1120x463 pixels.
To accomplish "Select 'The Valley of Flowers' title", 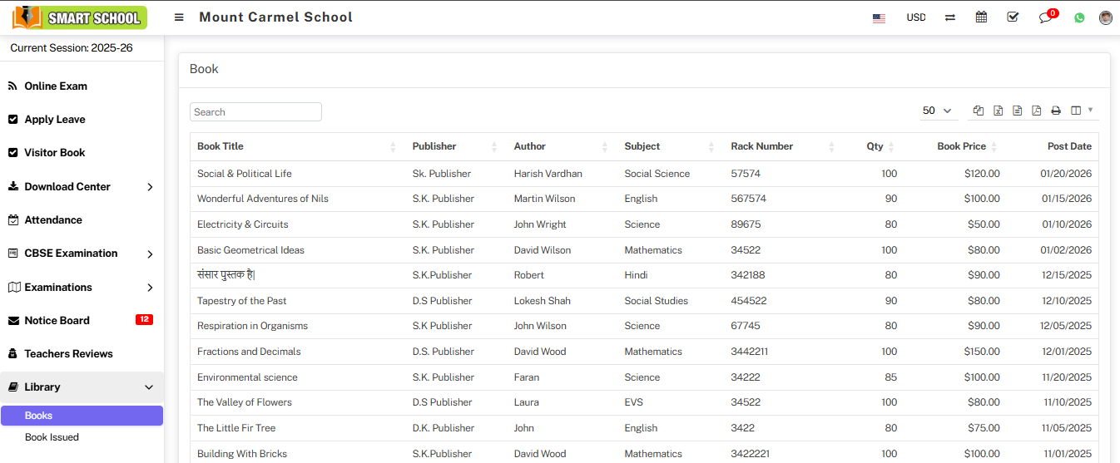I will point(245,402).
